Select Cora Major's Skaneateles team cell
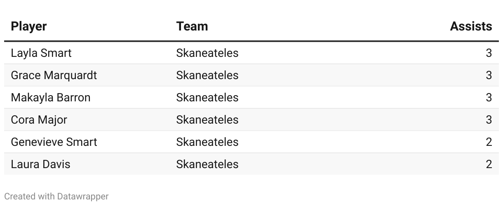This screenshot has width=503, height=206. click(x=207, y=120)
